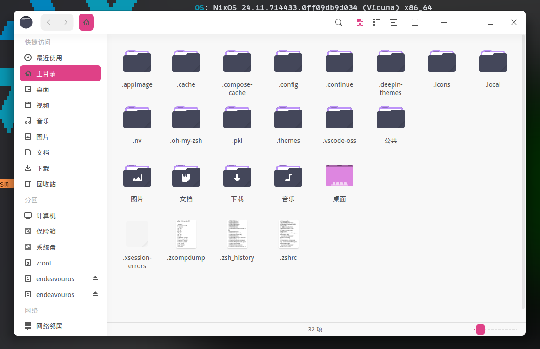Image resolution: width=540 pixels, height=349 pixels.
Task: Eject the endeavouros drive just above 网络 heading
Action: 95,294
